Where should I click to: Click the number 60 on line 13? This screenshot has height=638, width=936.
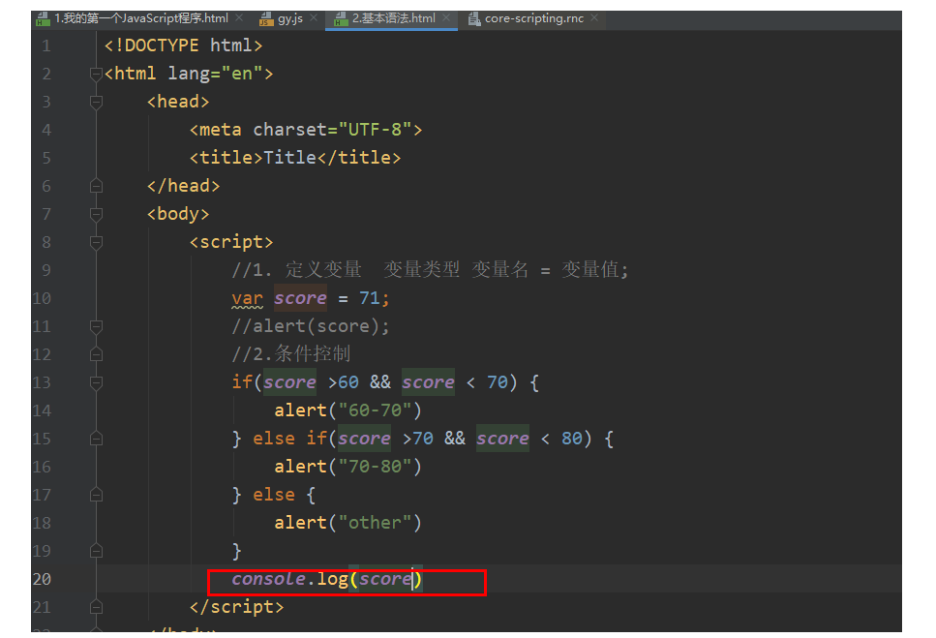pos(348,382)
